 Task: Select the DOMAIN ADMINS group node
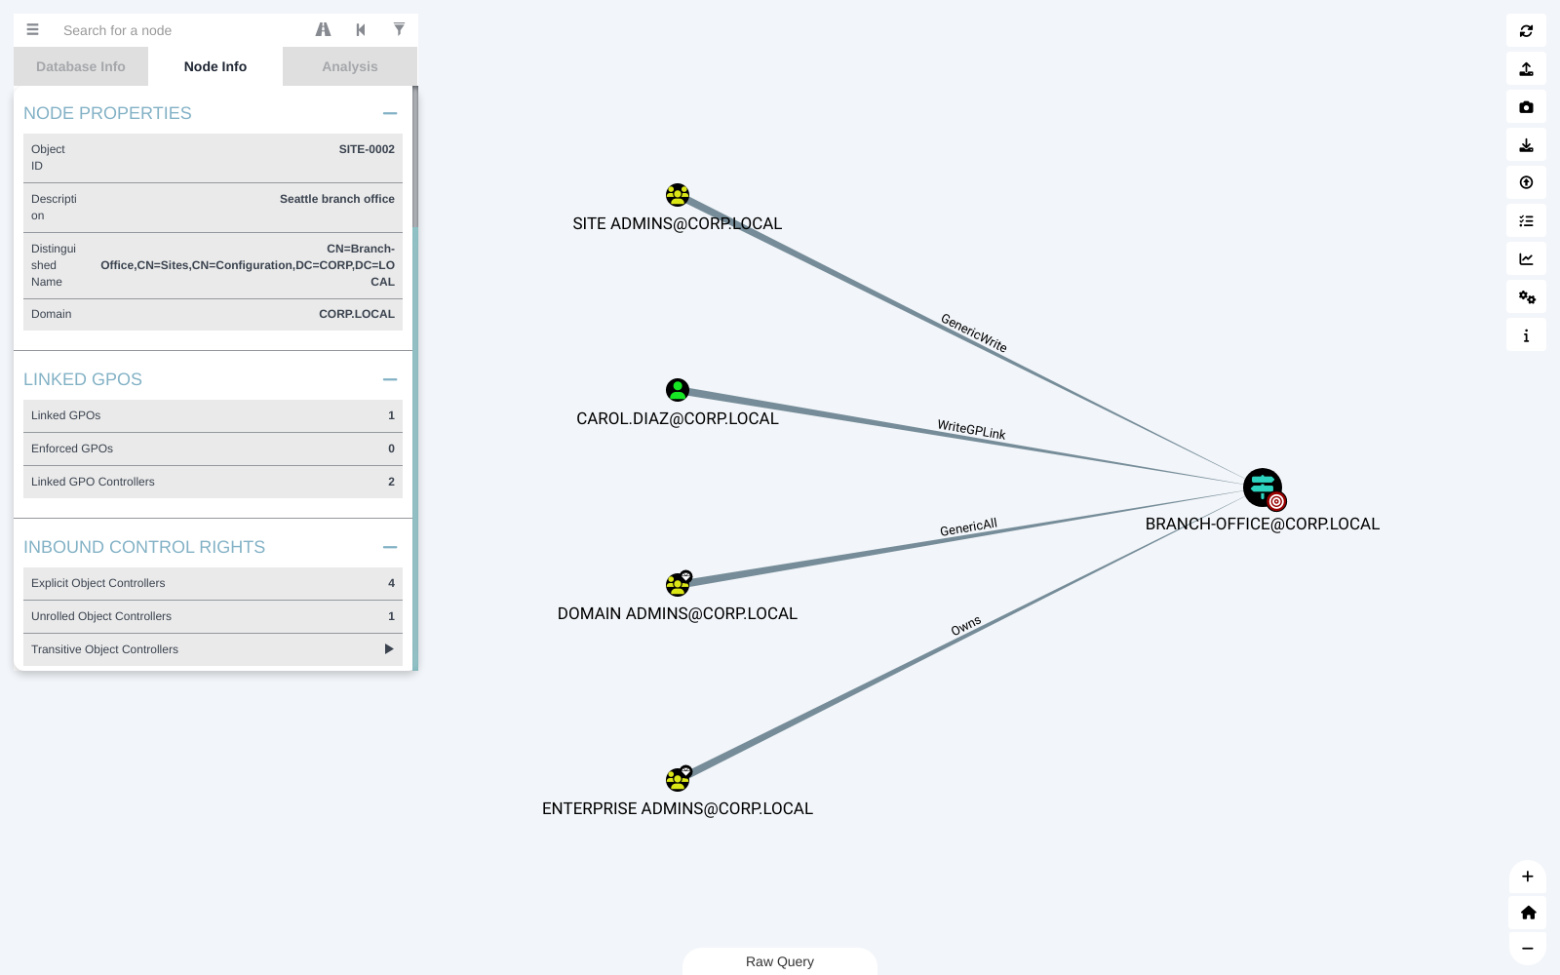pos(678,585)
